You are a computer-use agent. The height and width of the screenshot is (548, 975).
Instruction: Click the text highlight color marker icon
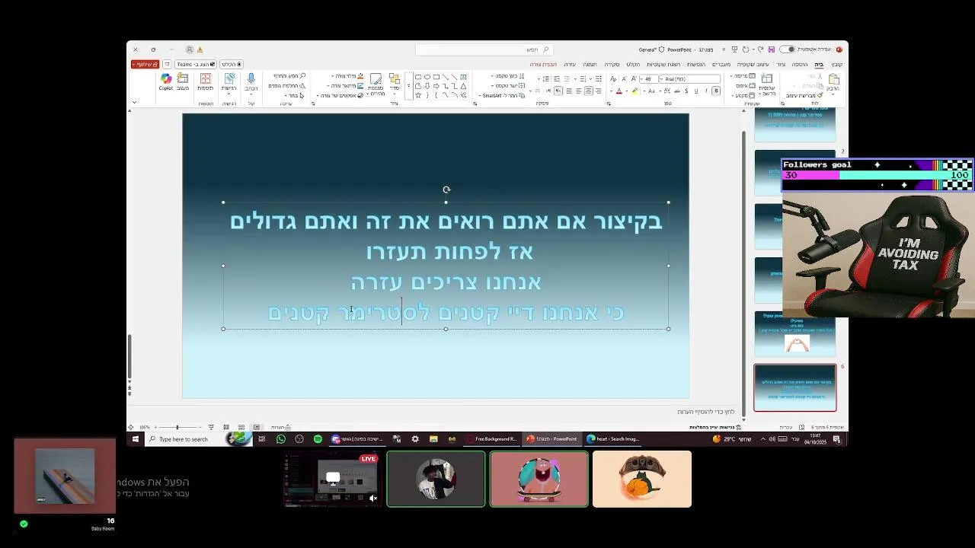click(635, 91)
